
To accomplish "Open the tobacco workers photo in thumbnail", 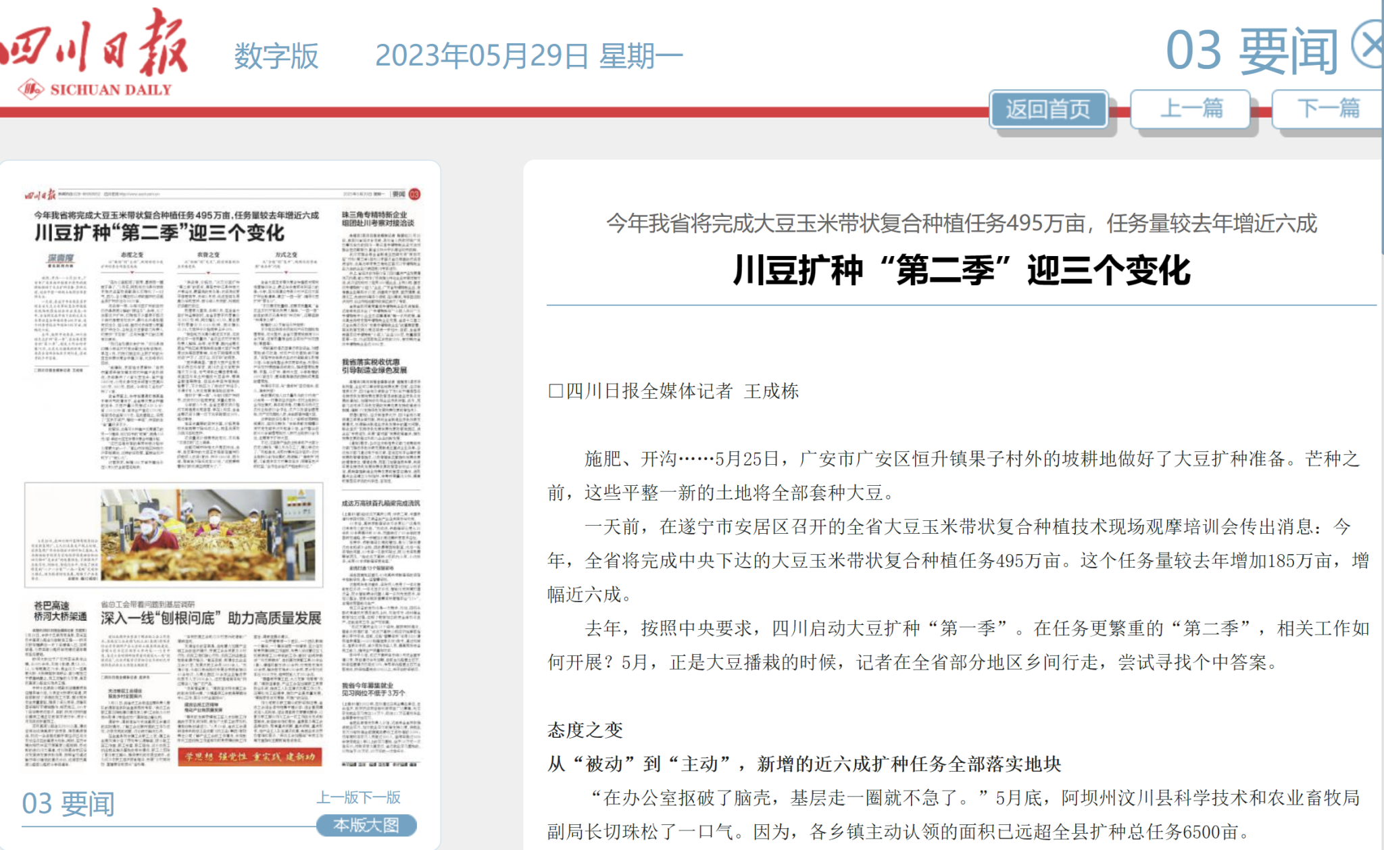I will click(207, 534).
